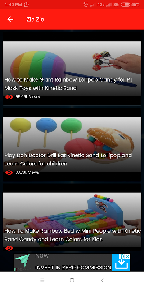Tap the title 'How To Make Rainbow Bed'
The height and width of the screenshot is (289, 144).
(39, 231)
